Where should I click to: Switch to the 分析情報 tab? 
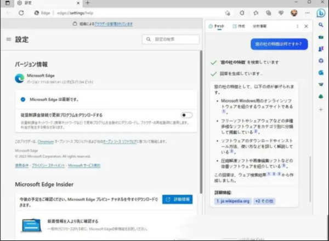pos(259,26)
